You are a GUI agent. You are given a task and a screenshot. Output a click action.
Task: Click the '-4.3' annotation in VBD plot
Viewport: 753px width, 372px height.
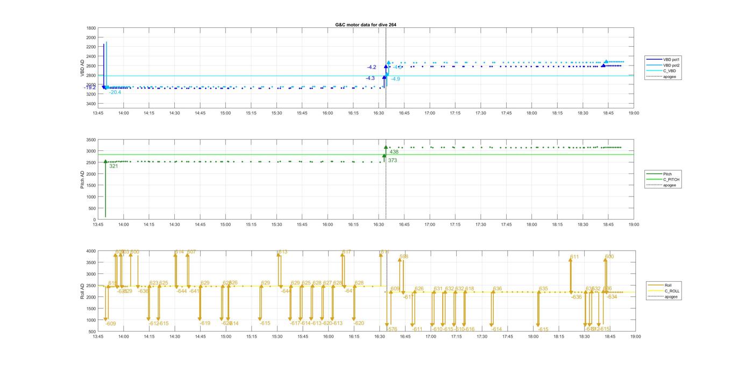[x=370, y=78]
